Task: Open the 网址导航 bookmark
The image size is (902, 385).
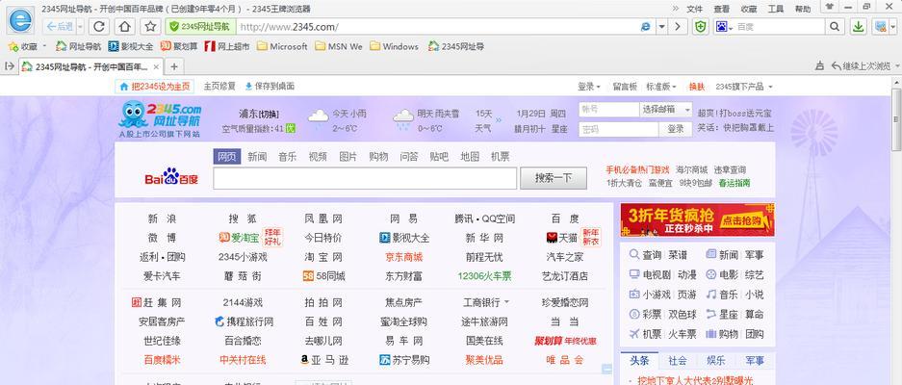Action: 78,46
